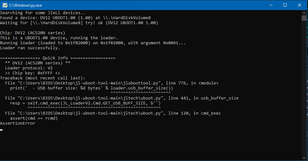Click the empty scrollbar track below the thumb
This screenshot has width=308, height=161.
(x=304, y=89)
